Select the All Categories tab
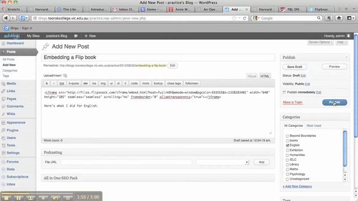Screen dimensions: 358x201 (x=293, y=126)
